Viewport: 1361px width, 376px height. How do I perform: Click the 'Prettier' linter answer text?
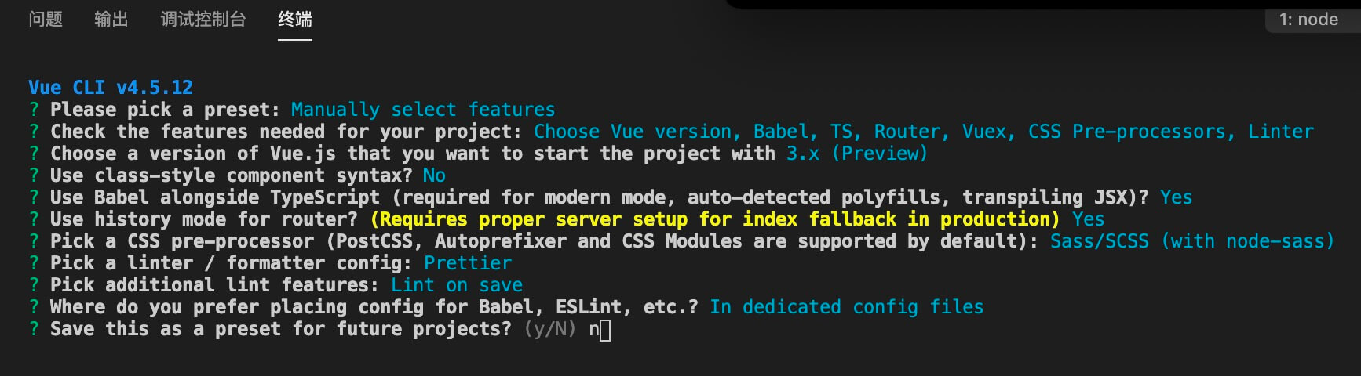point(468,262)
